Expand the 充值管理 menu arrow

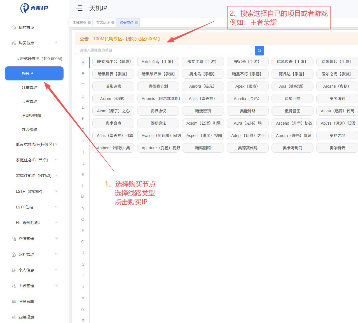56,238
